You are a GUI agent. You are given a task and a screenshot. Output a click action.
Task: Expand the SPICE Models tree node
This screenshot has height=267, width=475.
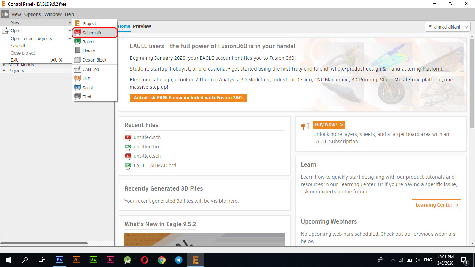point(4,65)
